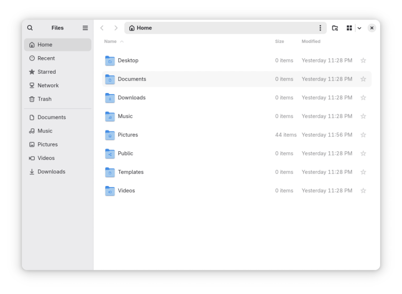Sort by the Name column header
The width and height of the screenshot is (402, 294).
click(x=111, y=41)
